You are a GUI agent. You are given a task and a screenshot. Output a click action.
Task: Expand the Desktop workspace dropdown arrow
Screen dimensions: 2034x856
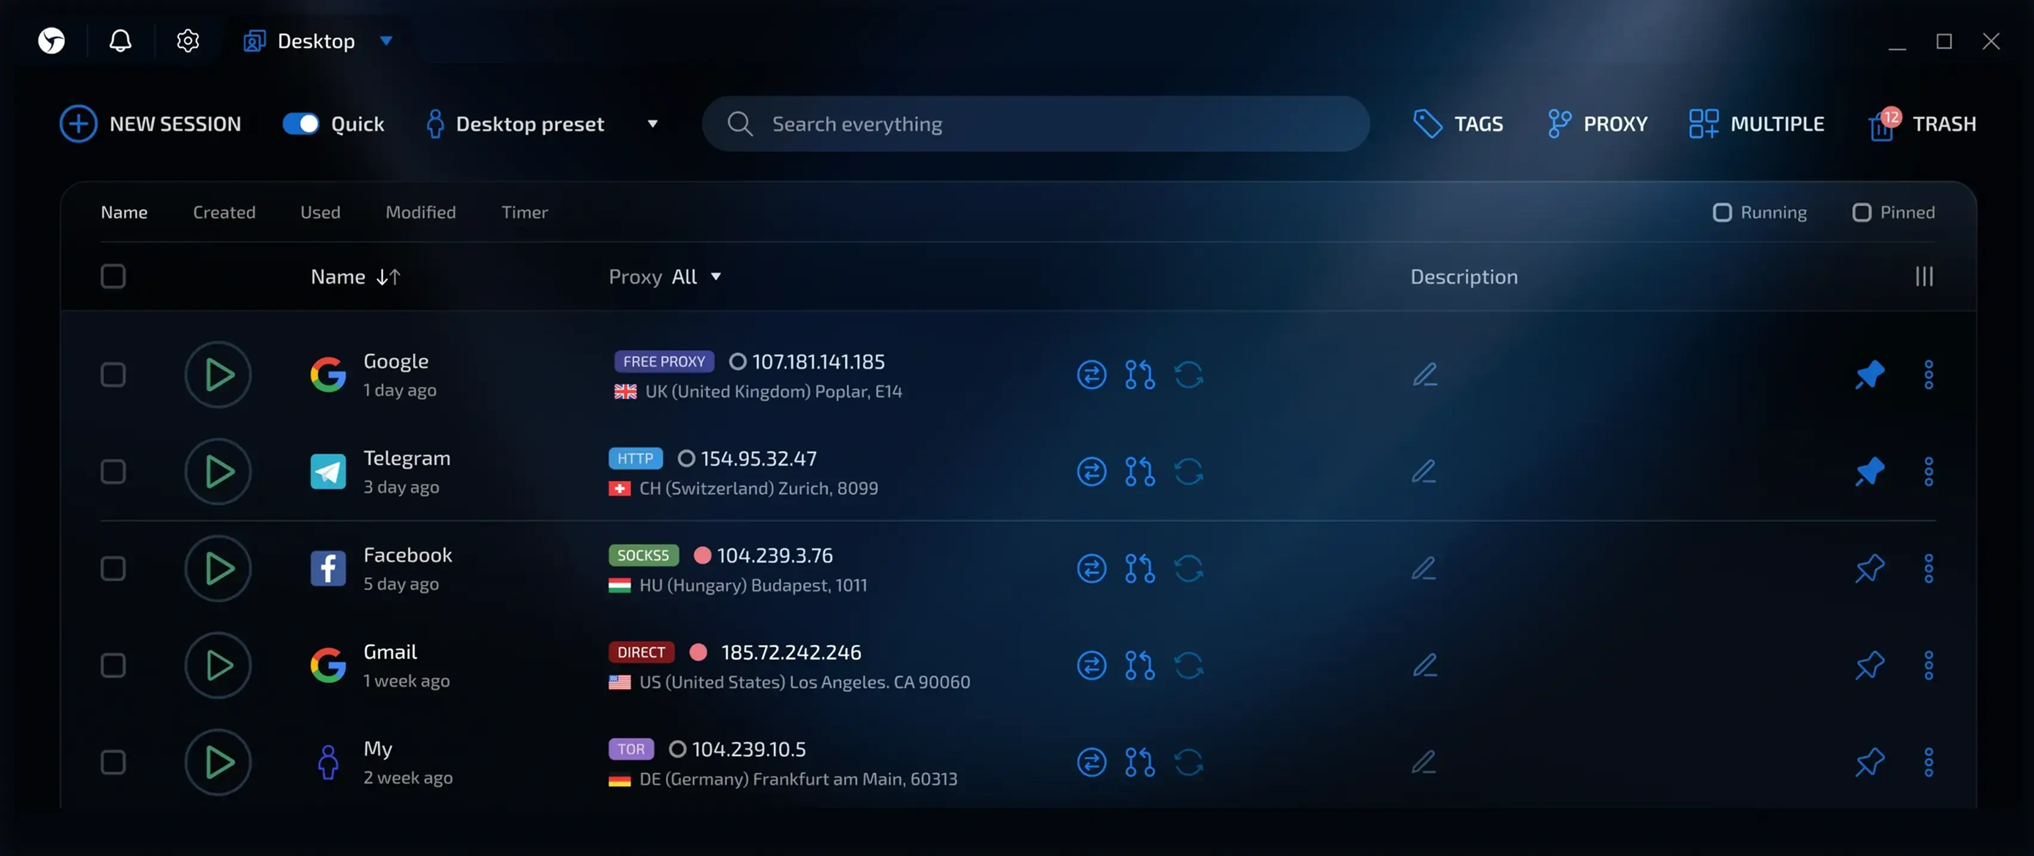386,41
